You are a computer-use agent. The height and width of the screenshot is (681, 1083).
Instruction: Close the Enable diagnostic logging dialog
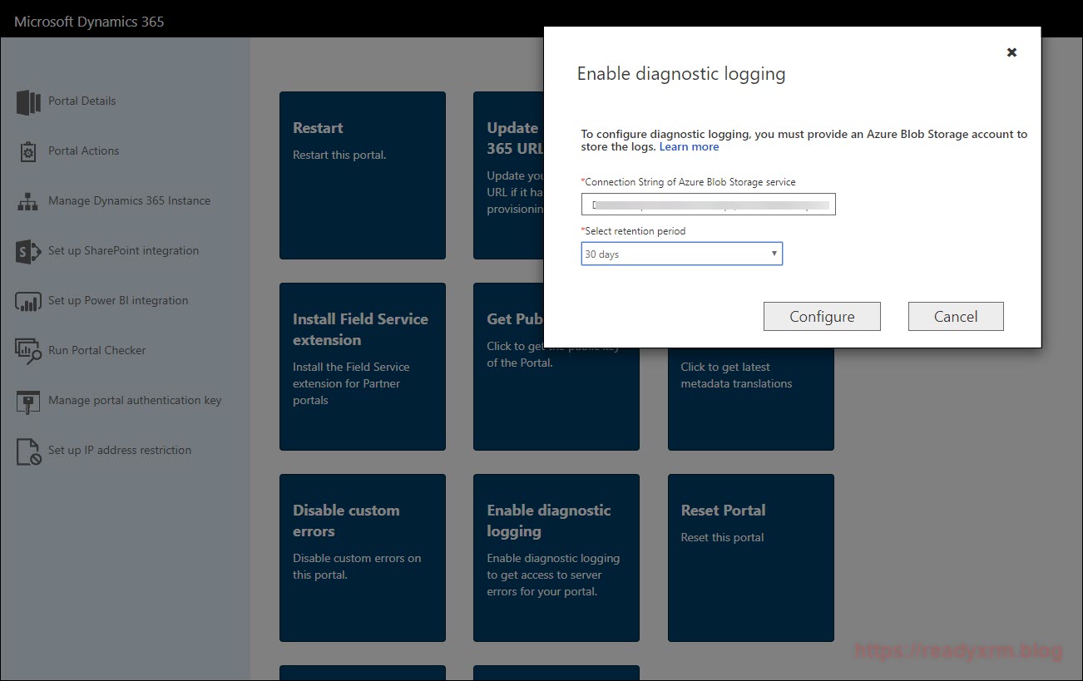point(1011,52)
